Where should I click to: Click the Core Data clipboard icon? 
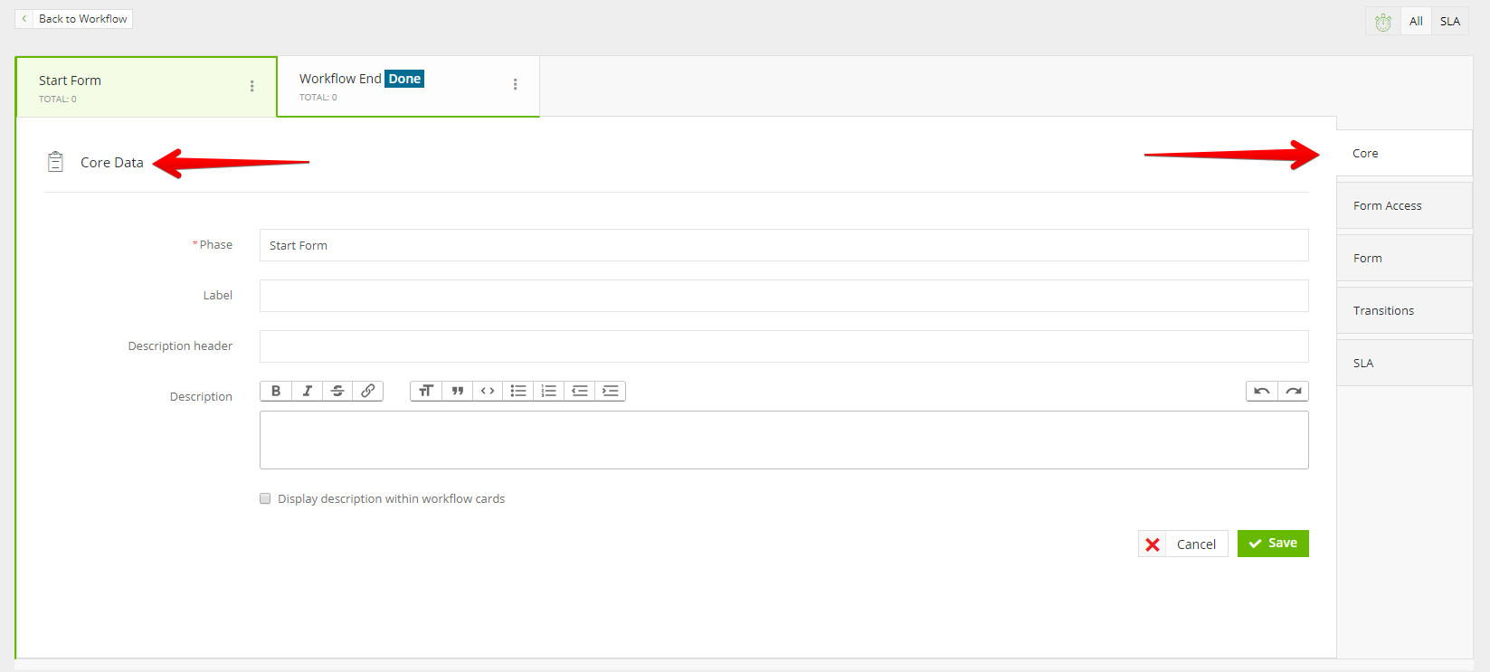click(x=55, y=162)
